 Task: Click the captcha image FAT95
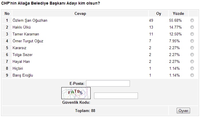click(x=76, y=93)
